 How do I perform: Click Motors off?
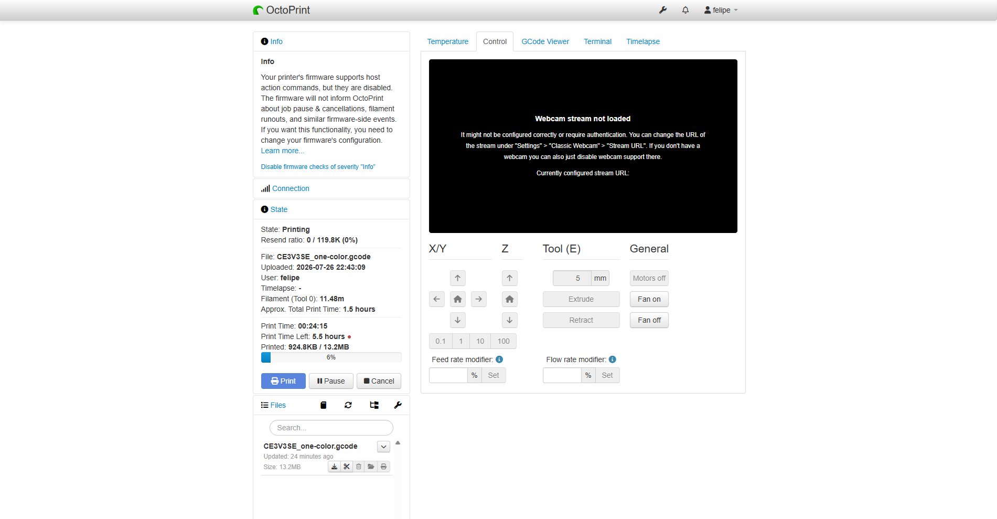649,278
